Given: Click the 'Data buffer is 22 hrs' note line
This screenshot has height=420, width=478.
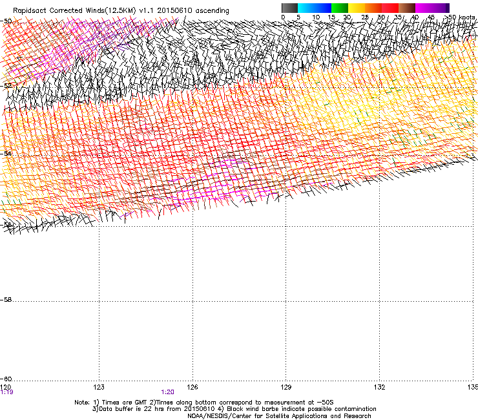Looking at the screenshot, I should 234,409.
